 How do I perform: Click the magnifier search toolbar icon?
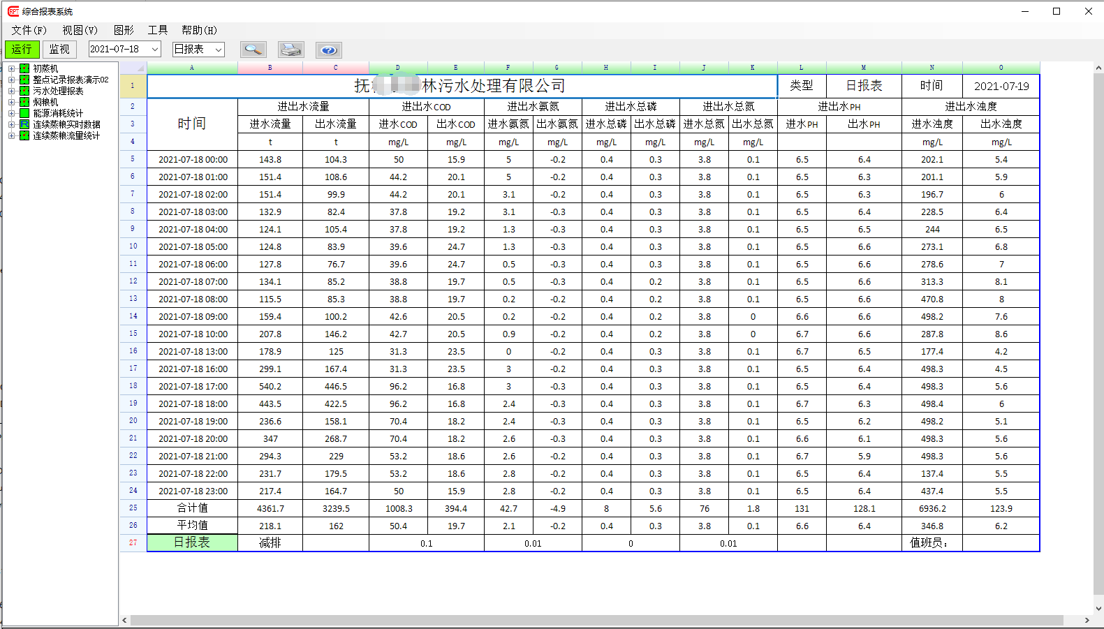[x=253, y=50]
